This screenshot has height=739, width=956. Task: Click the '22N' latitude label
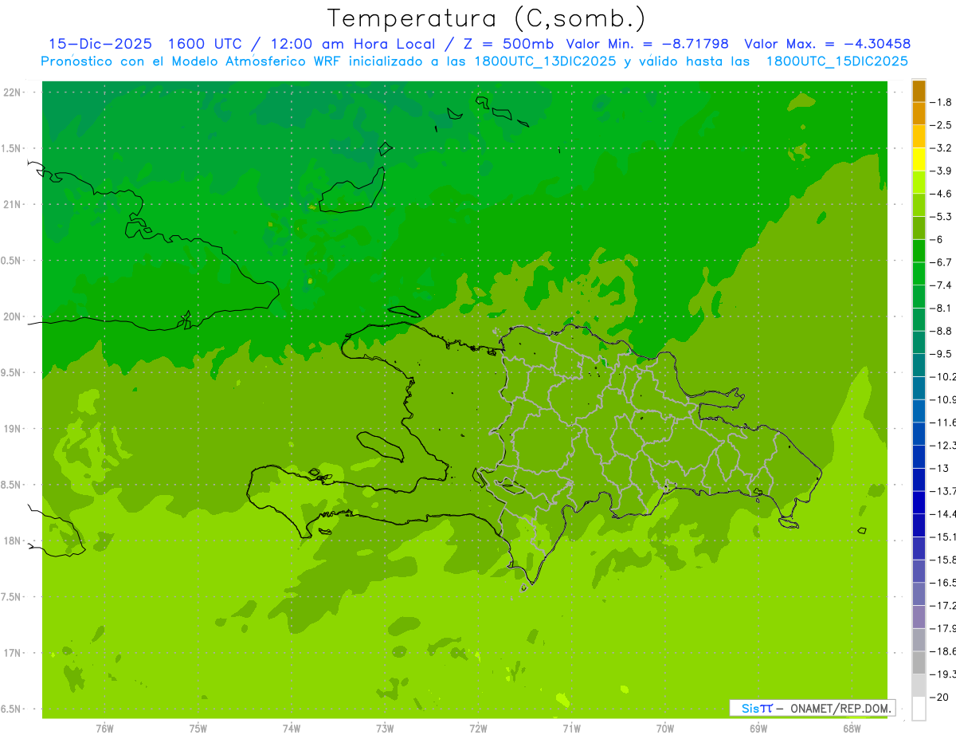coord(11,92)
